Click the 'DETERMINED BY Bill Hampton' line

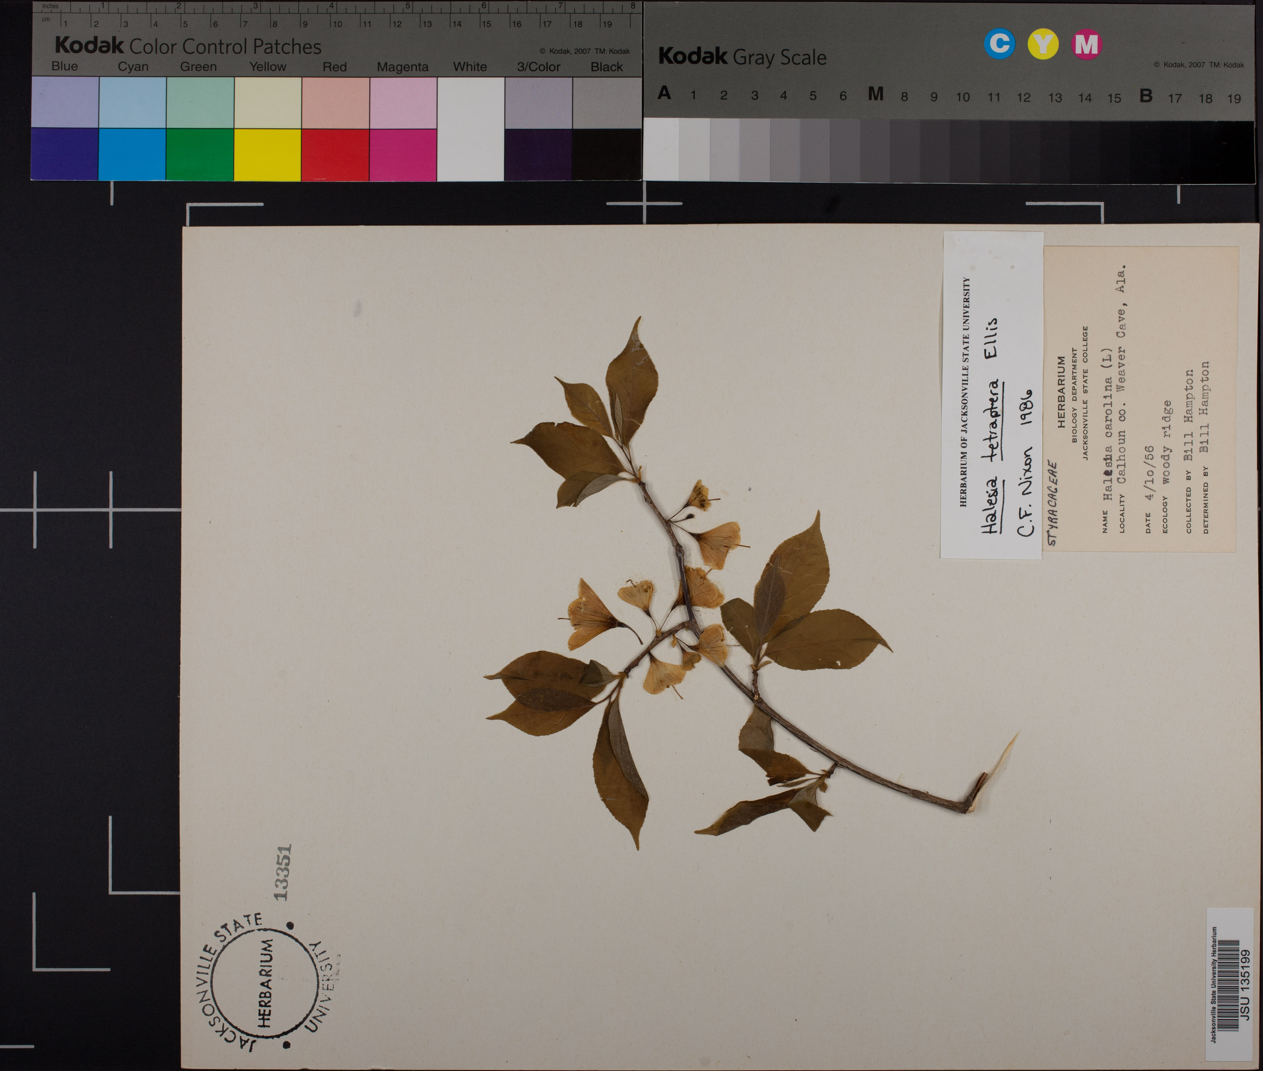(1205, 447)
